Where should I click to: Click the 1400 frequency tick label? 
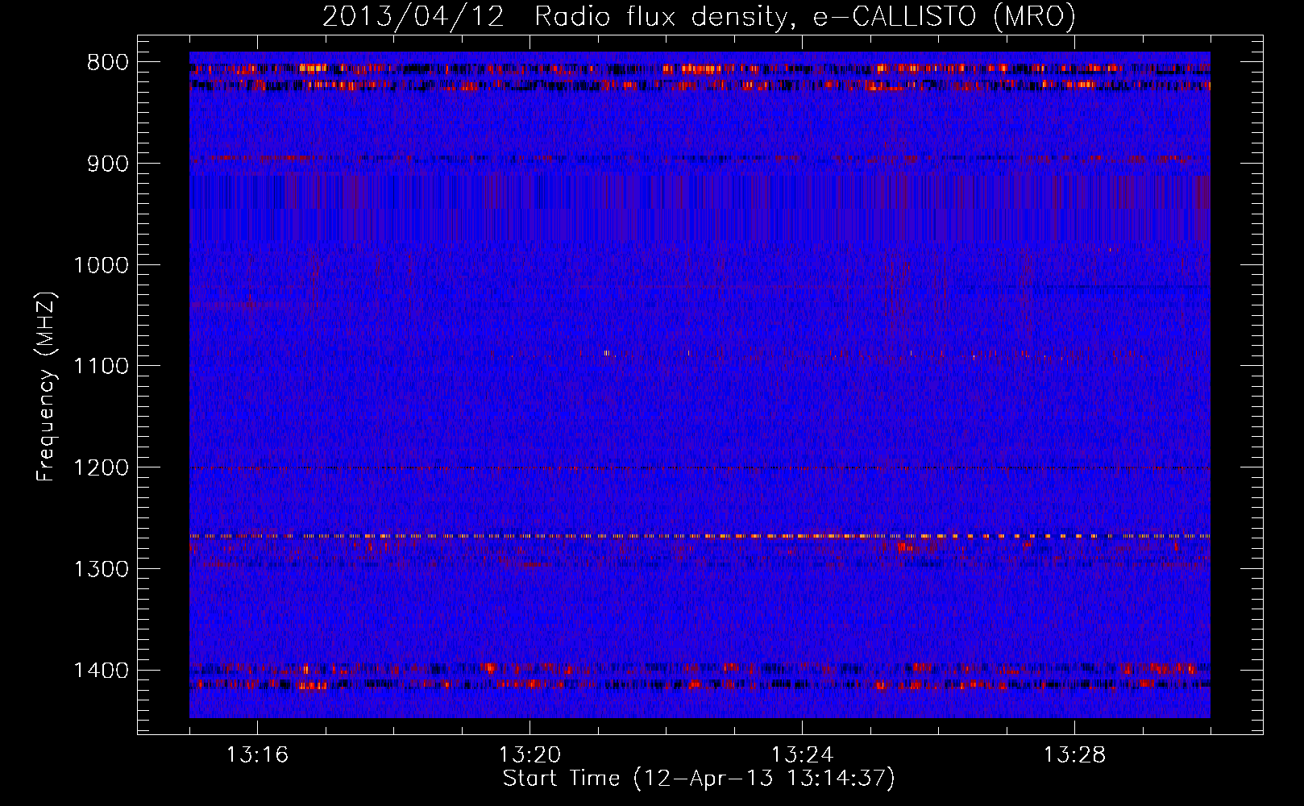(x=101, y=671)
